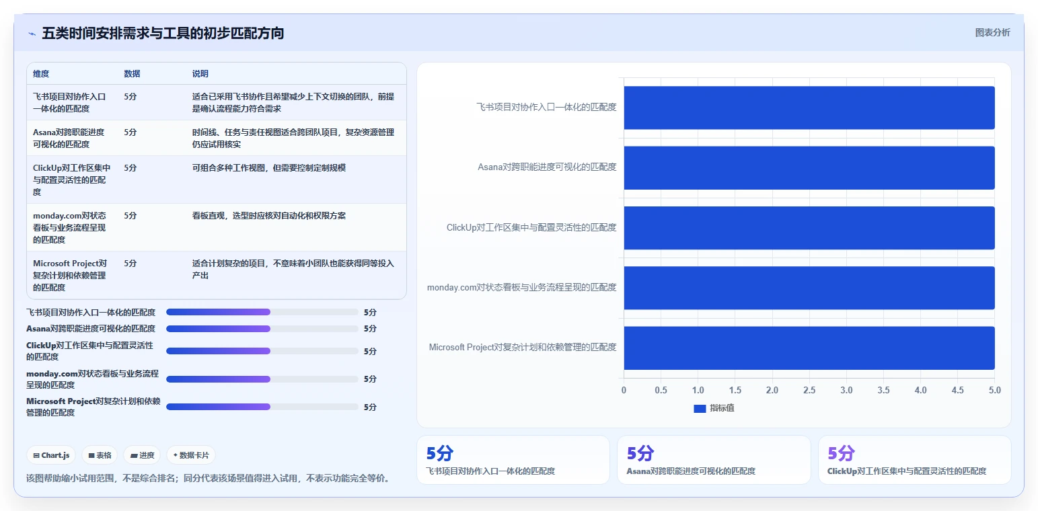Click the blue 指标值 legend swatch

[700, 408]
